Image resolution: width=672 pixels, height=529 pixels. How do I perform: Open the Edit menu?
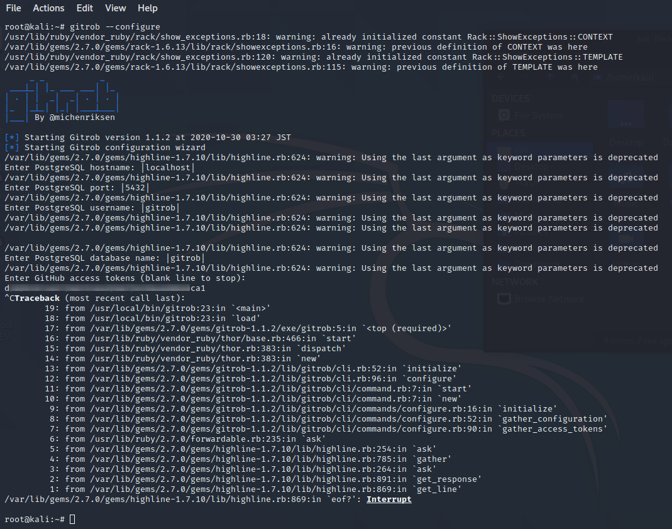click(x=84, y=8)
